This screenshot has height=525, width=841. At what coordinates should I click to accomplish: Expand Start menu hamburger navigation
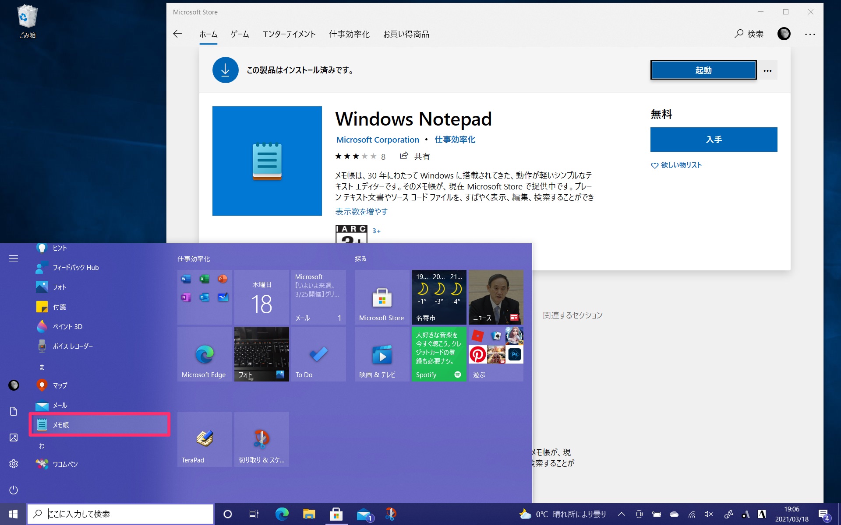point(14,259)
